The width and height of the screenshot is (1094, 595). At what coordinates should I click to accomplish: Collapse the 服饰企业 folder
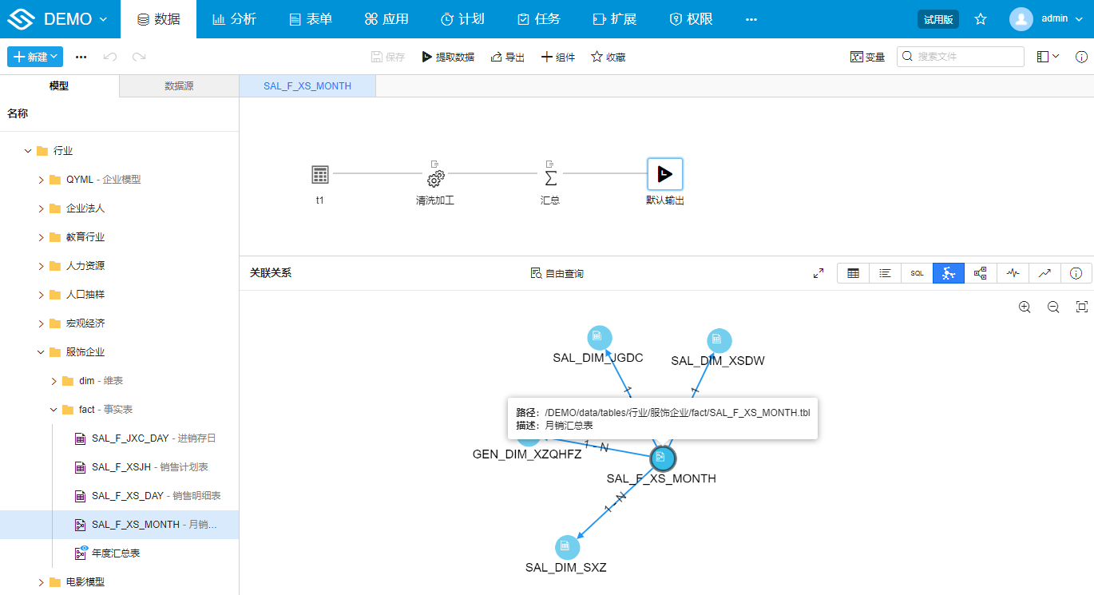pos(42,352)
